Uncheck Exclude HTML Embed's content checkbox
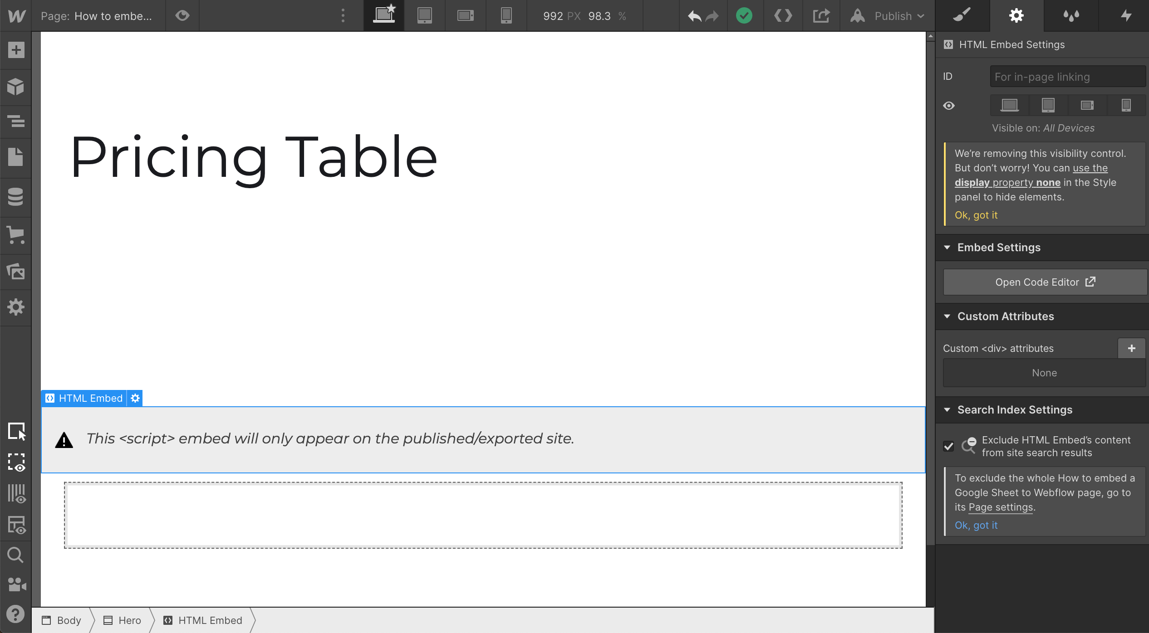 tap(948, 446)
